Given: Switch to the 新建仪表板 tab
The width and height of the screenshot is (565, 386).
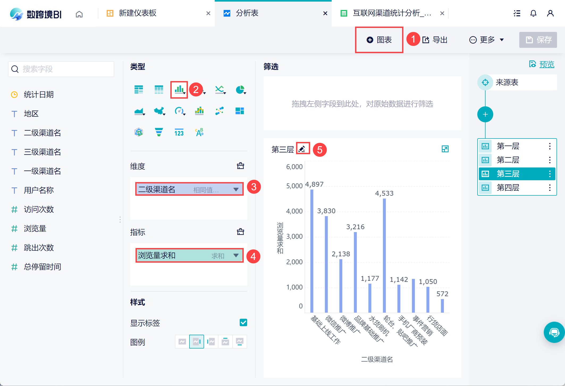Looking at the screenshot, I should (137, 13).
